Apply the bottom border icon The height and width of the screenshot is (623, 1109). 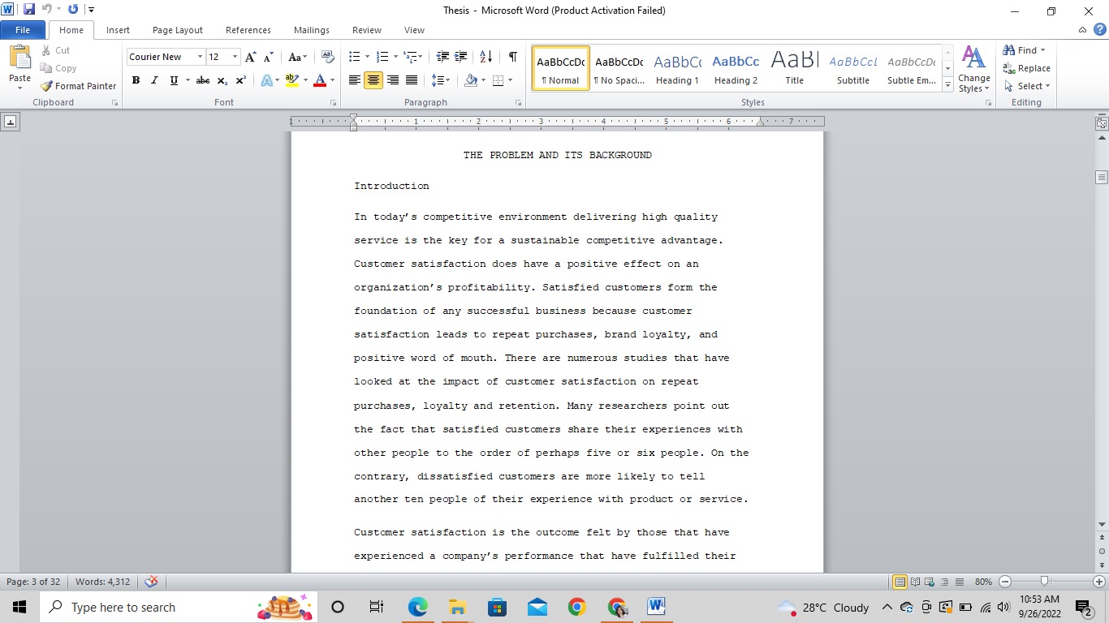(x=498, y=80)
